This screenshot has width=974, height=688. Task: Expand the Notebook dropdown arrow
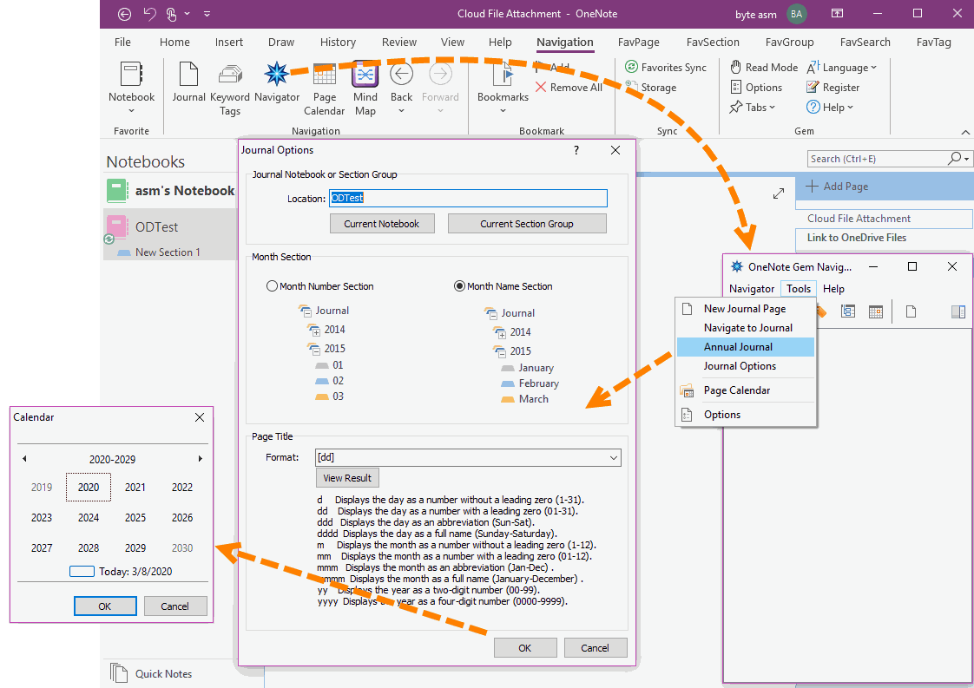131,108
